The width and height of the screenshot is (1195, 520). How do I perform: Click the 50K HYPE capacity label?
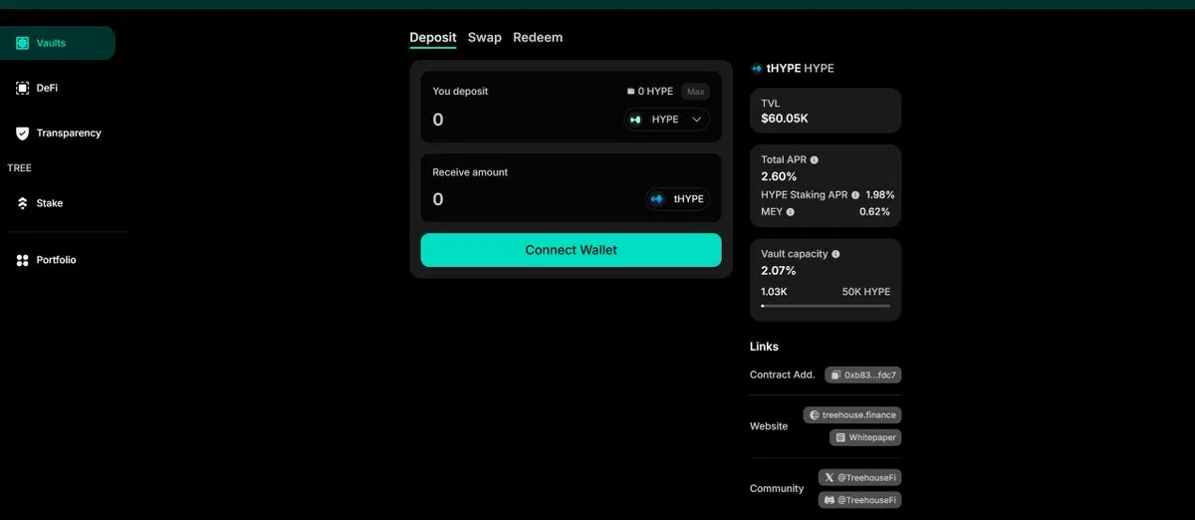click(x=866, y=292)
